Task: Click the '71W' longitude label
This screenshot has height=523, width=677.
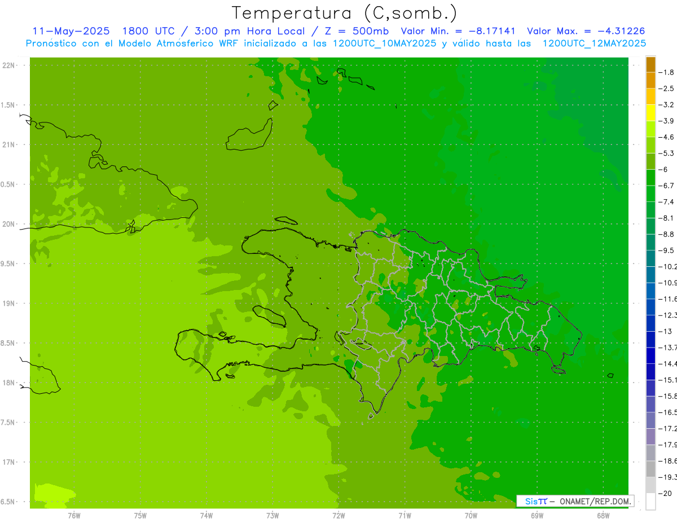Action: click(405, 515)
